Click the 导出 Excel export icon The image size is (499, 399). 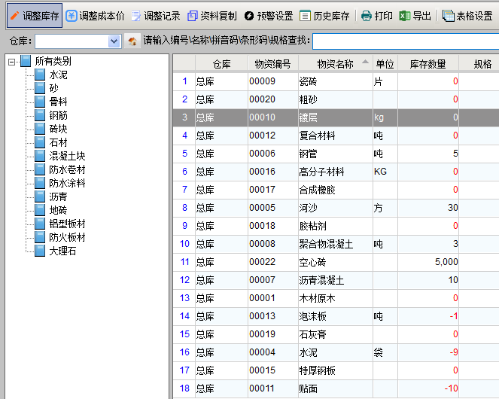(405, 15)
